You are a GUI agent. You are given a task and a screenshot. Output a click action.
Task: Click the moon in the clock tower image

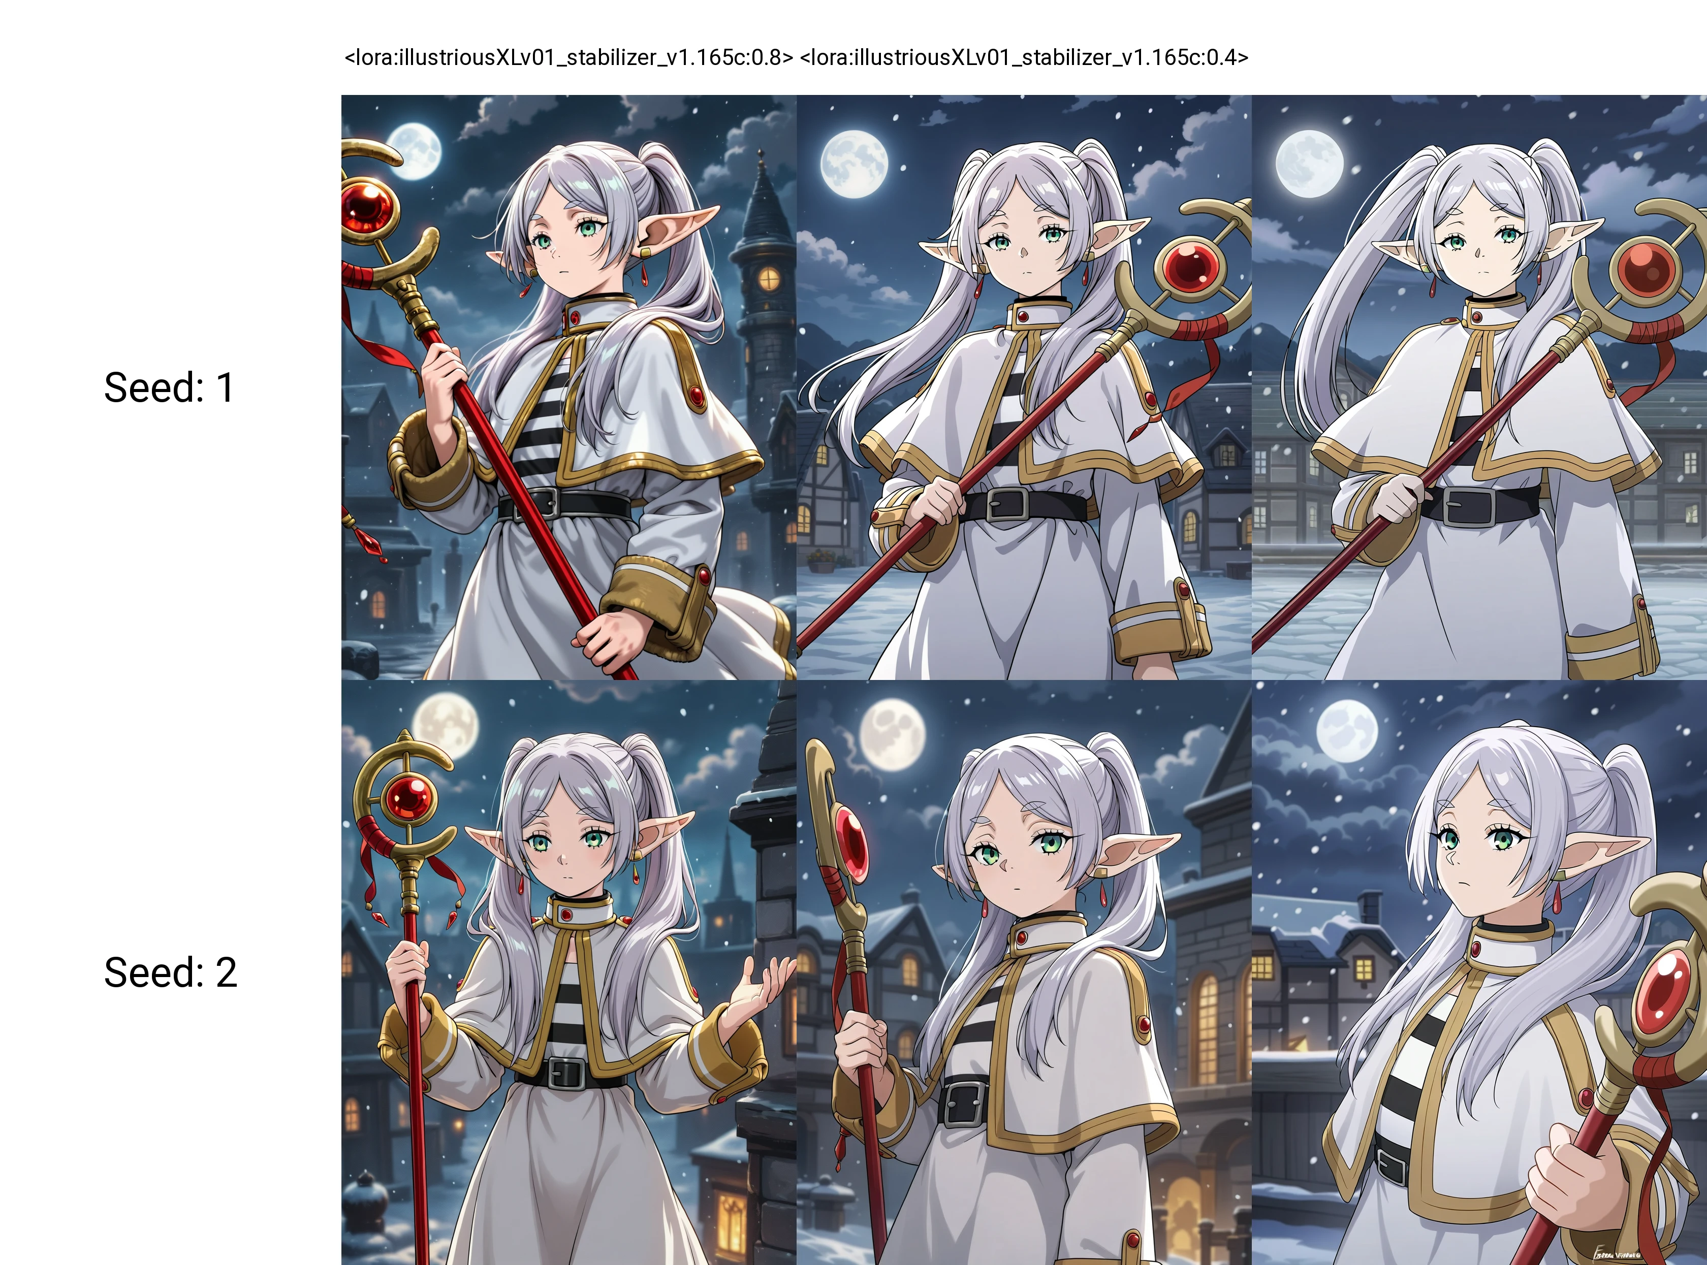[414, 152]
